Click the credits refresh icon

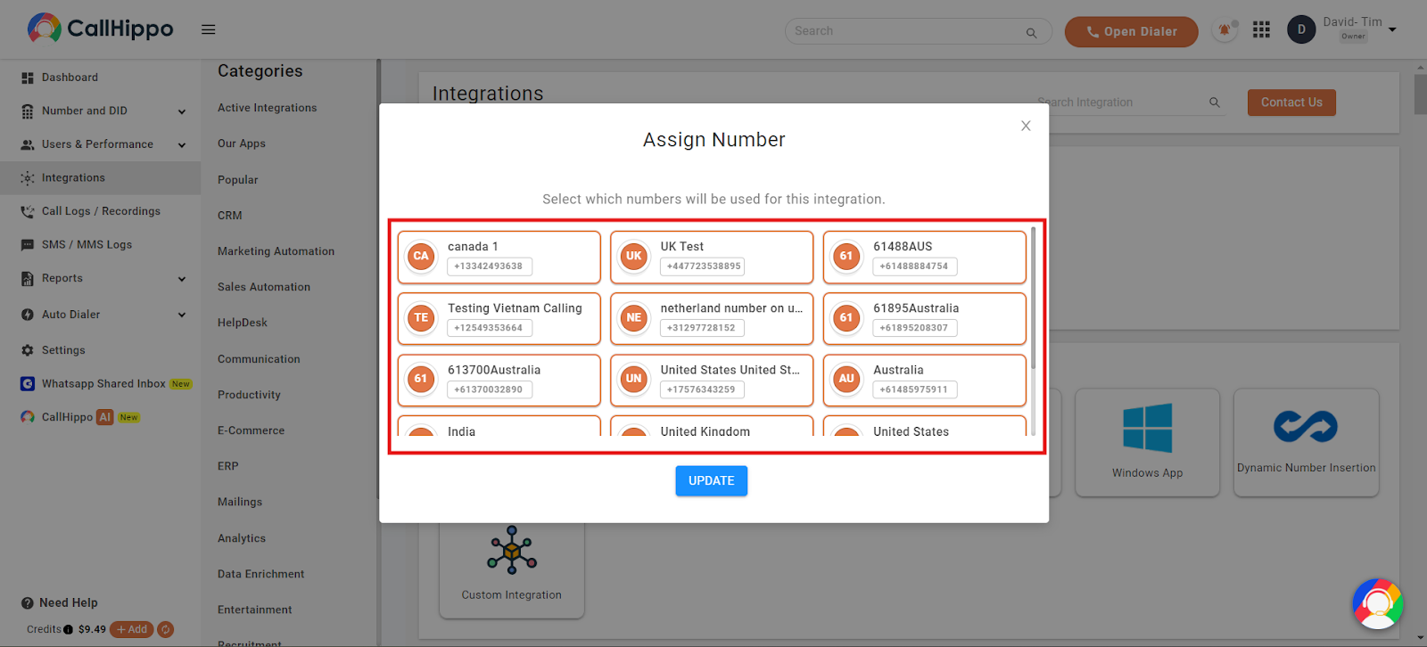166,629
